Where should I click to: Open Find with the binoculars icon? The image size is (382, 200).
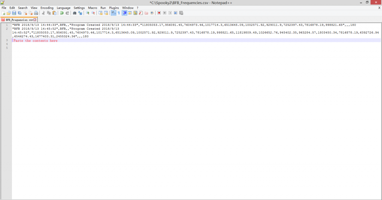(x=74, y=13)
